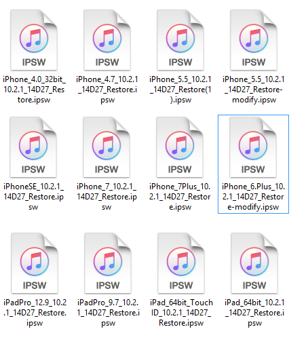Viewport: 308px width, 346px height.
Task: Click the iPad_64bit_TouchID filename label
Action: (x=181, y=313)
